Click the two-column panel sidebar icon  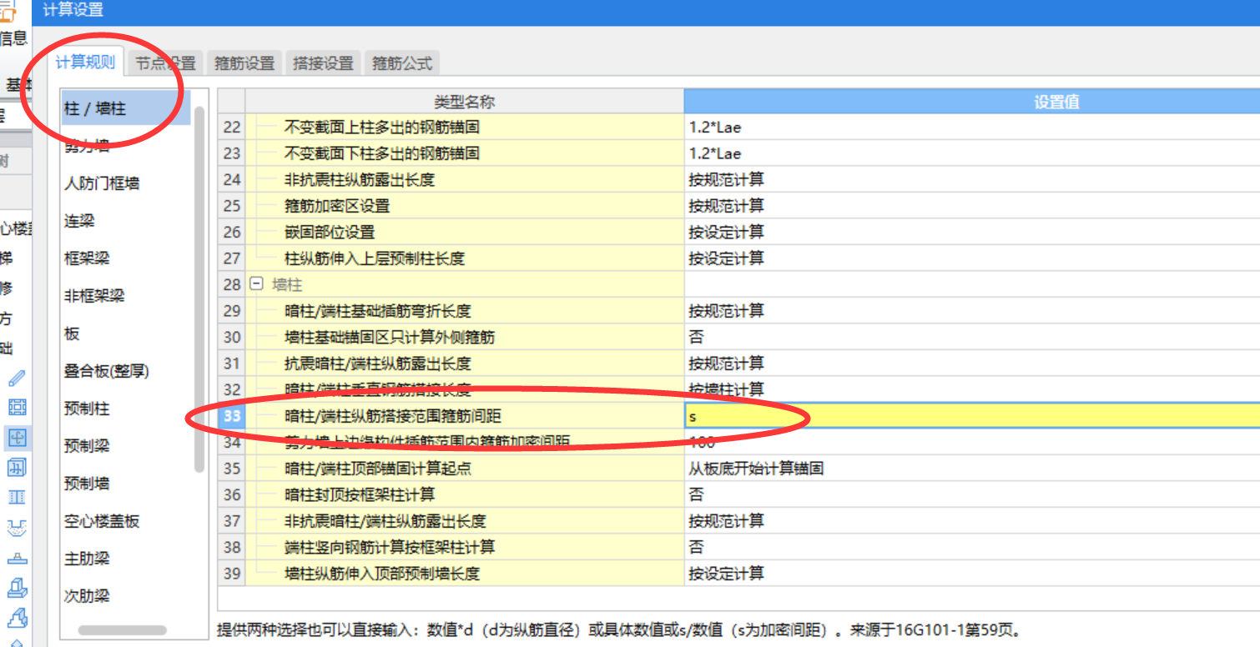(17, 497)
